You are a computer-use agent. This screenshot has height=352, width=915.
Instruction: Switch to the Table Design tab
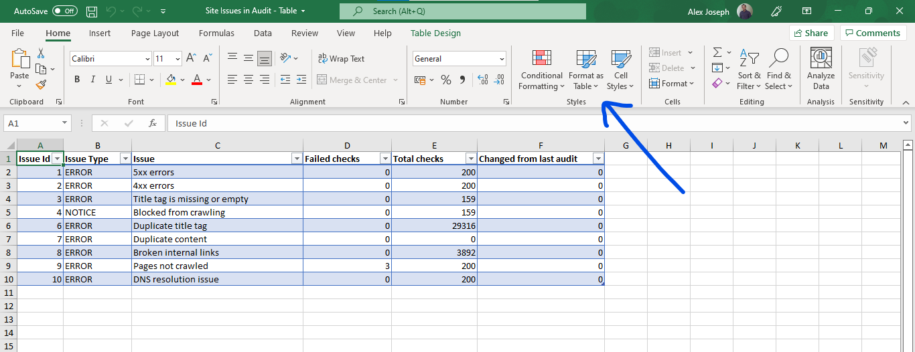coord(435,33)
